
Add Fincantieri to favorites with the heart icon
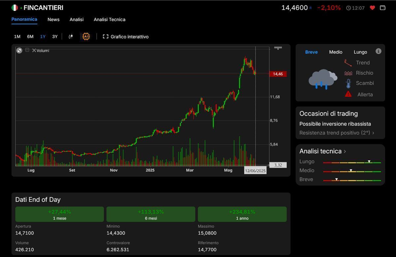(372, 8)
